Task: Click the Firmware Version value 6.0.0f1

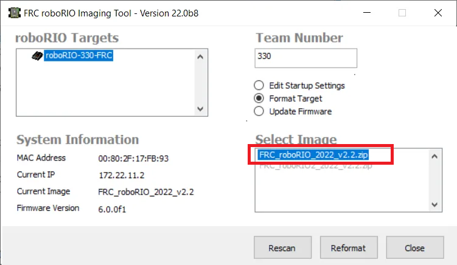Action: click(112, 209)
